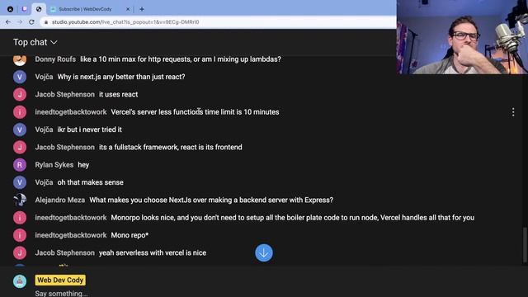
Task: Open the three-dot menu on the Vercel's server less message
Action: coord(513,112)
